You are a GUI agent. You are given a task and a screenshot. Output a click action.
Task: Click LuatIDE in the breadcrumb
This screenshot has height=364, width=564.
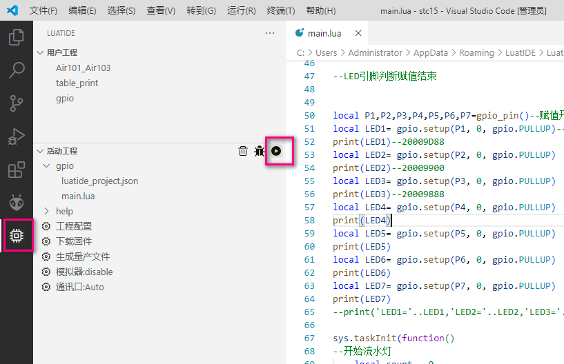coord(521,53)
